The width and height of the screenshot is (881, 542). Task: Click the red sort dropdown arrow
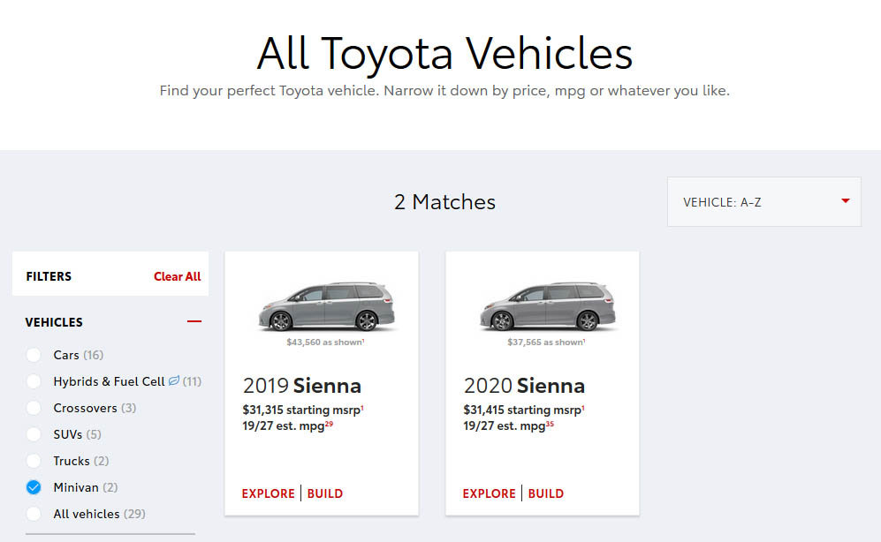click(x=845, y=201)
